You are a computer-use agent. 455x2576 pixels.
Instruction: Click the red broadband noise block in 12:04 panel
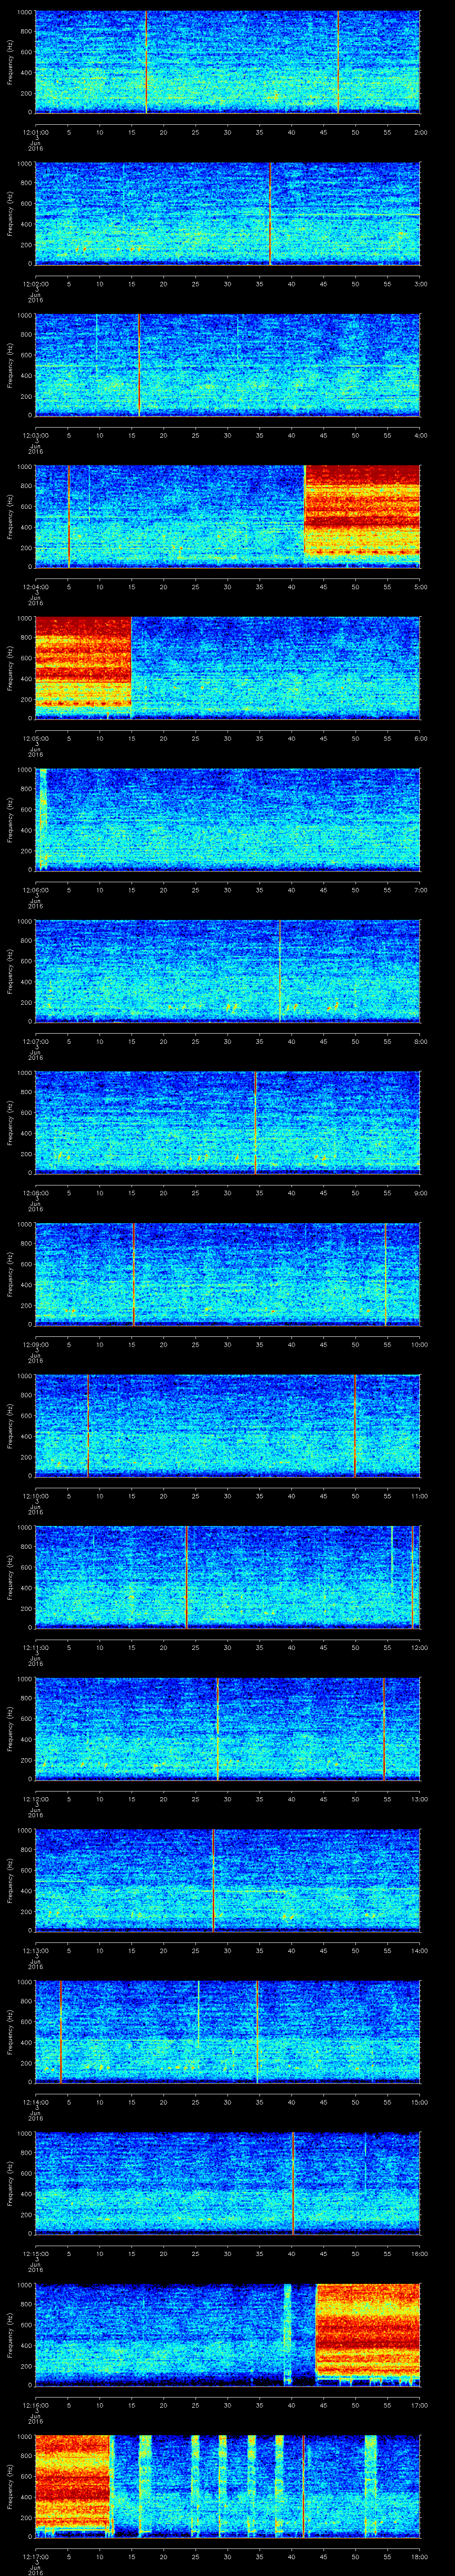[362, 516]
